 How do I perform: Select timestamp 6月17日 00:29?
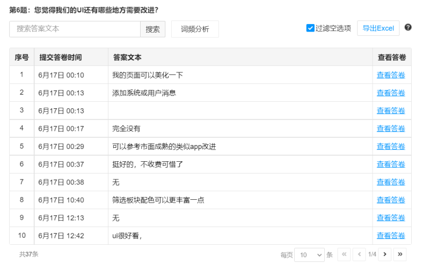click(61, 146)
